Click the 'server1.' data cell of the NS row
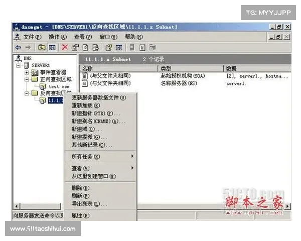Screen dimensions: 301x241 pyautogui.click(x=236, y=84)
